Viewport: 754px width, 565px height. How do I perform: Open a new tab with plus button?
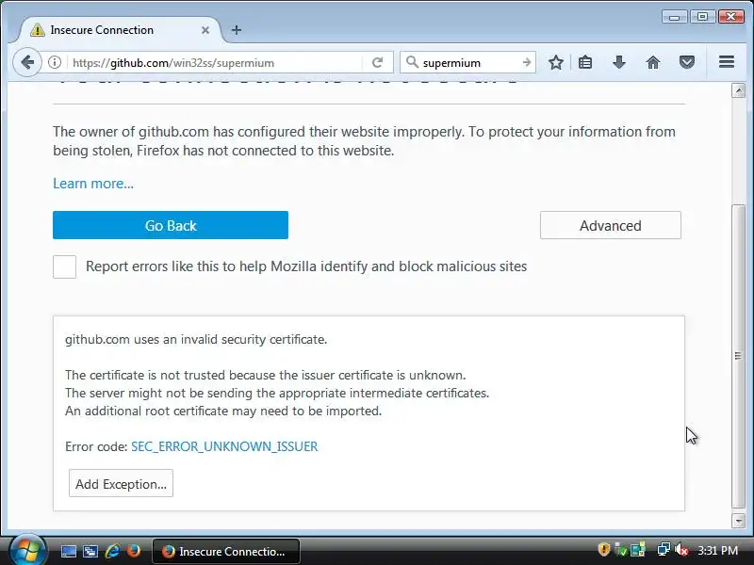tap(237, 30)
